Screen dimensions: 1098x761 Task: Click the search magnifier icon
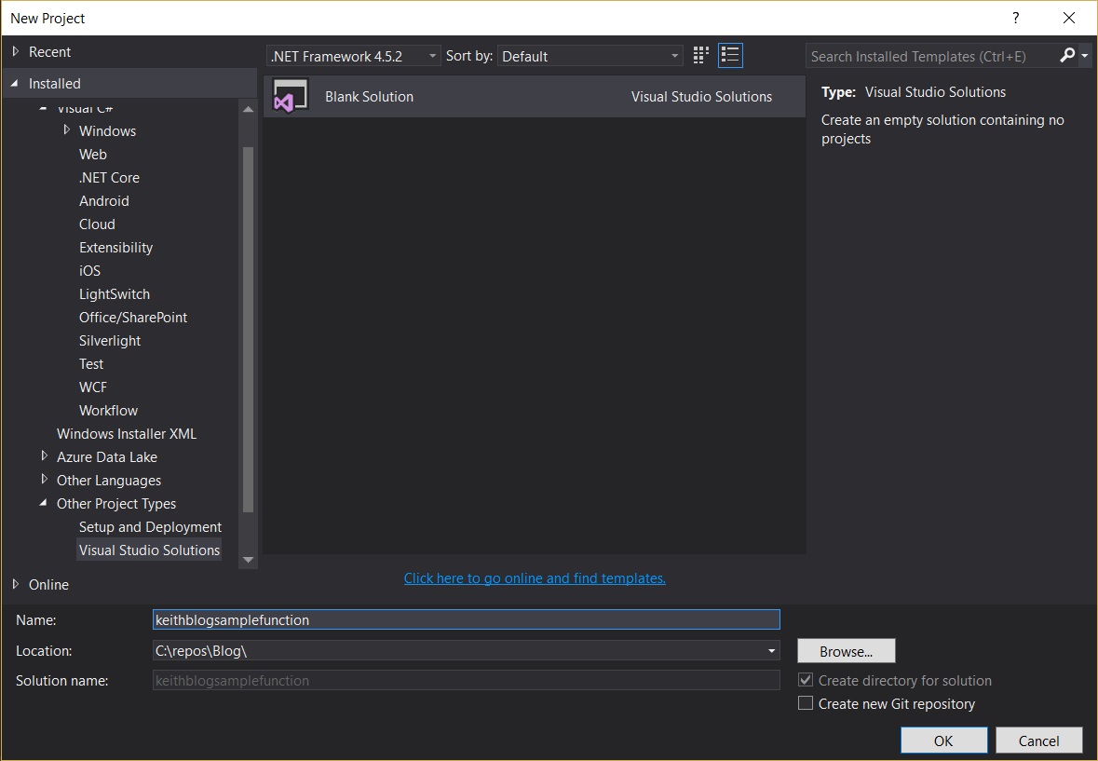(1067, 56)
